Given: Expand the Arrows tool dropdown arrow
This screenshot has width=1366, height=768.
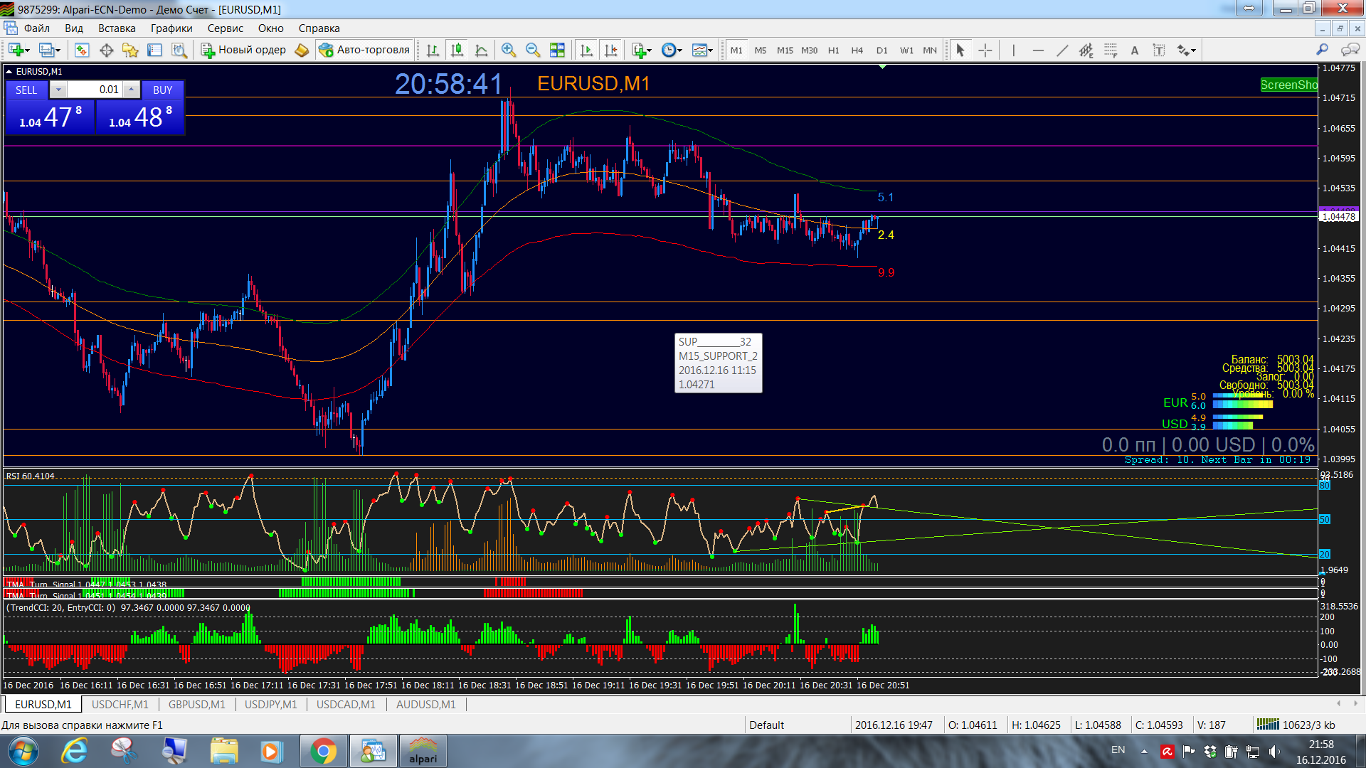Looking at the screenshot, I should coord(1194,50).
